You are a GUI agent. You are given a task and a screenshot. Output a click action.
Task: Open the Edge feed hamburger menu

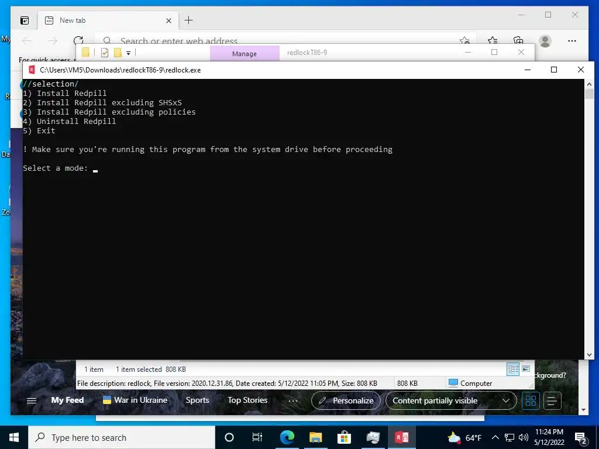point(32,400)
